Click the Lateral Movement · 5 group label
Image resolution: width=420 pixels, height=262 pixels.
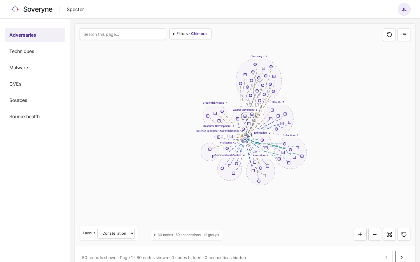click(x=245, y=110)
